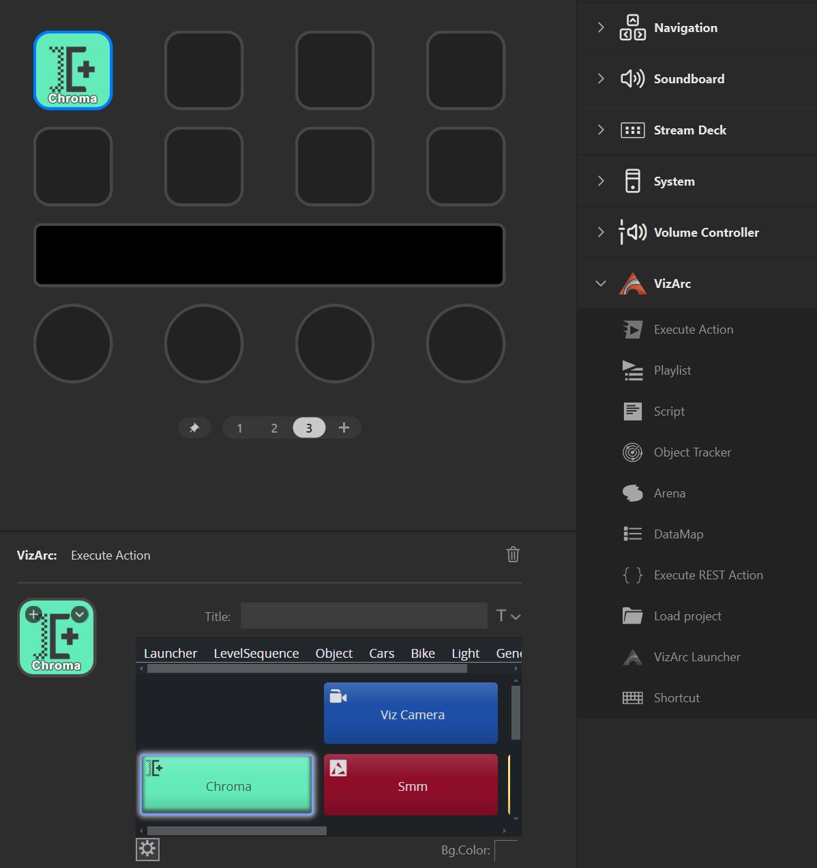This screenshot has width=817, height=868.
Task: Select the Arena action icon
Action: 632,493
